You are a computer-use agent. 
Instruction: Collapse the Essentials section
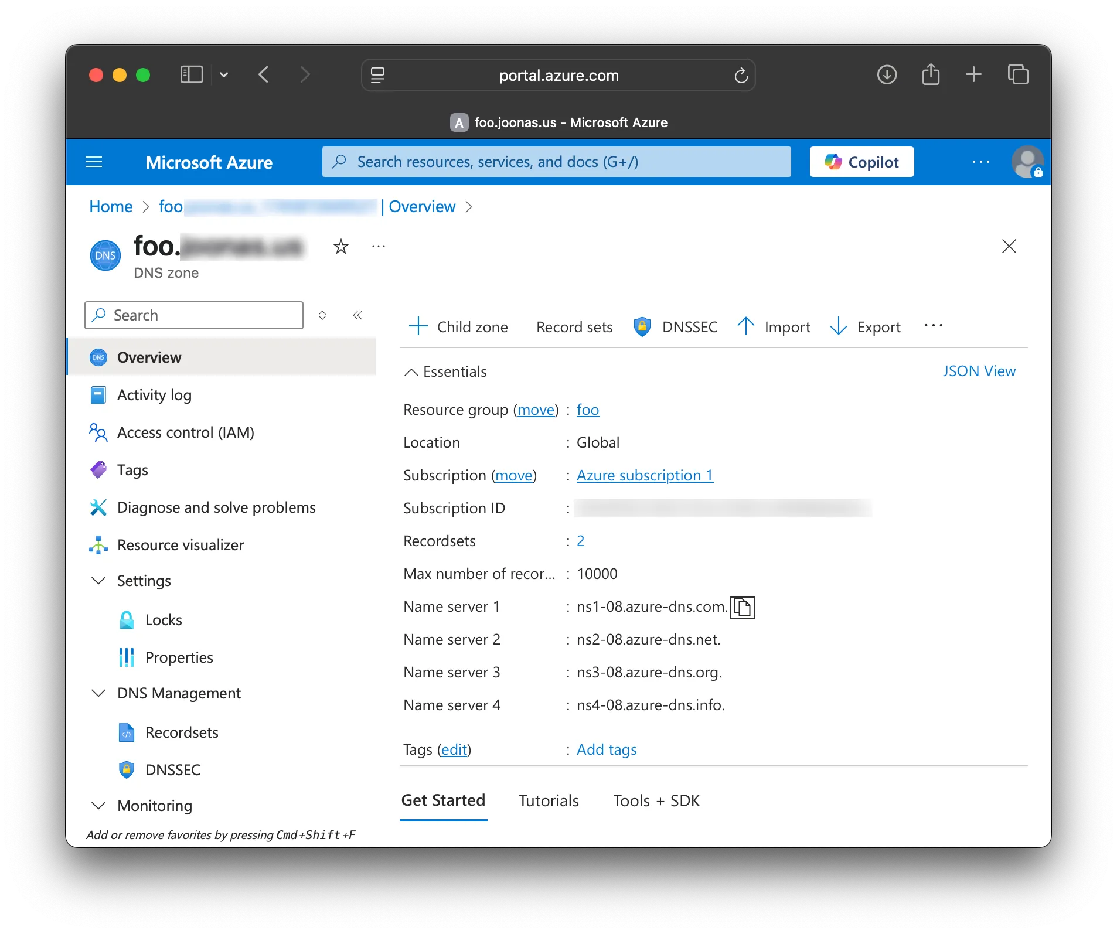411,372
